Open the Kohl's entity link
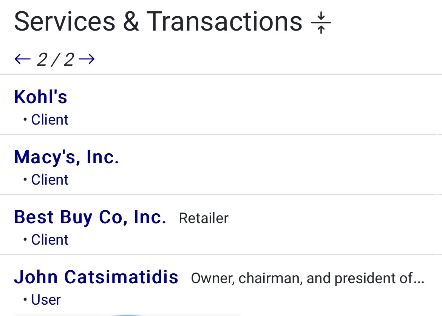 40,97
